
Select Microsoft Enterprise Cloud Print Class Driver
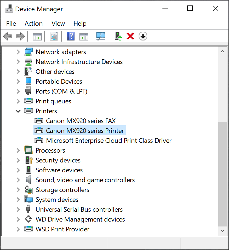108,141
